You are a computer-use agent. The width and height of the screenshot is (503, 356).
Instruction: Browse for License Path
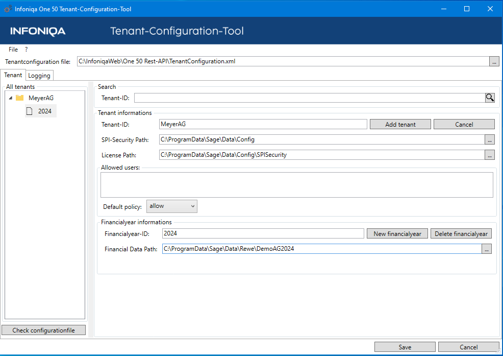490,155
